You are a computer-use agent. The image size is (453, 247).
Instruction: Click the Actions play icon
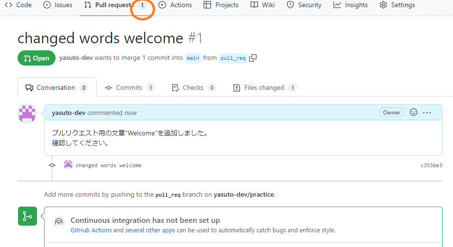(162, 5)
